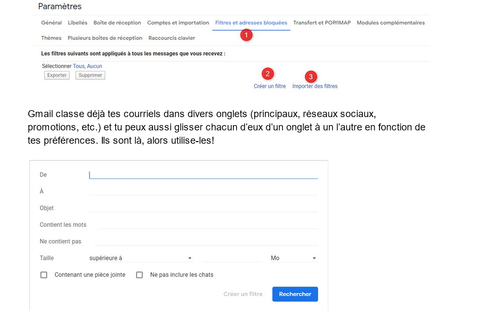This screenshot has height=330, width=484.
Task: Click the red number 1 marker
Action: (246, 35)
